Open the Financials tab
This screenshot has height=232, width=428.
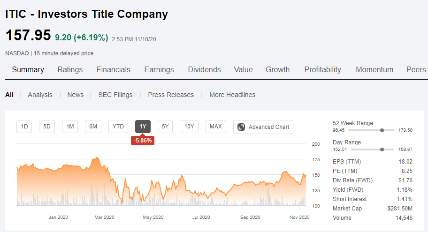[x=113, y=70]
